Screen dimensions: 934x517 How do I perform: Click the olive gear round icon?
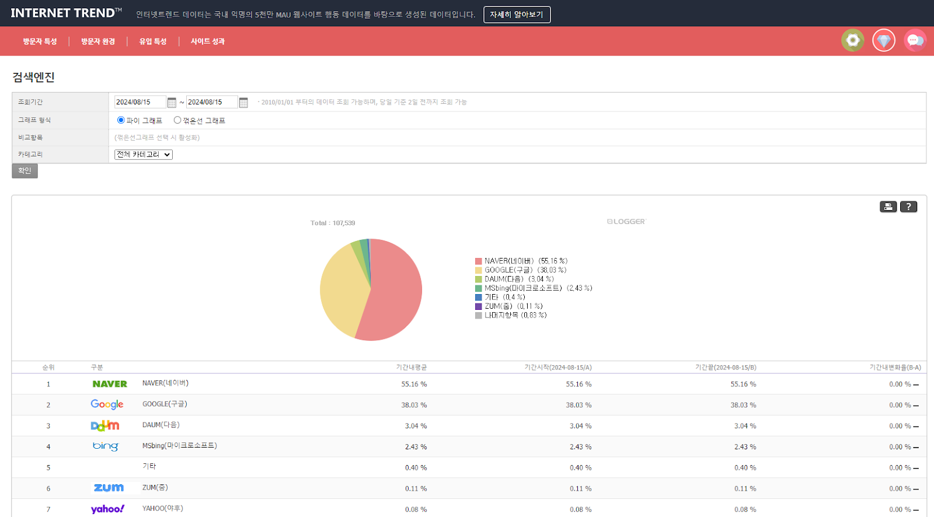click(x=853, y=40)
